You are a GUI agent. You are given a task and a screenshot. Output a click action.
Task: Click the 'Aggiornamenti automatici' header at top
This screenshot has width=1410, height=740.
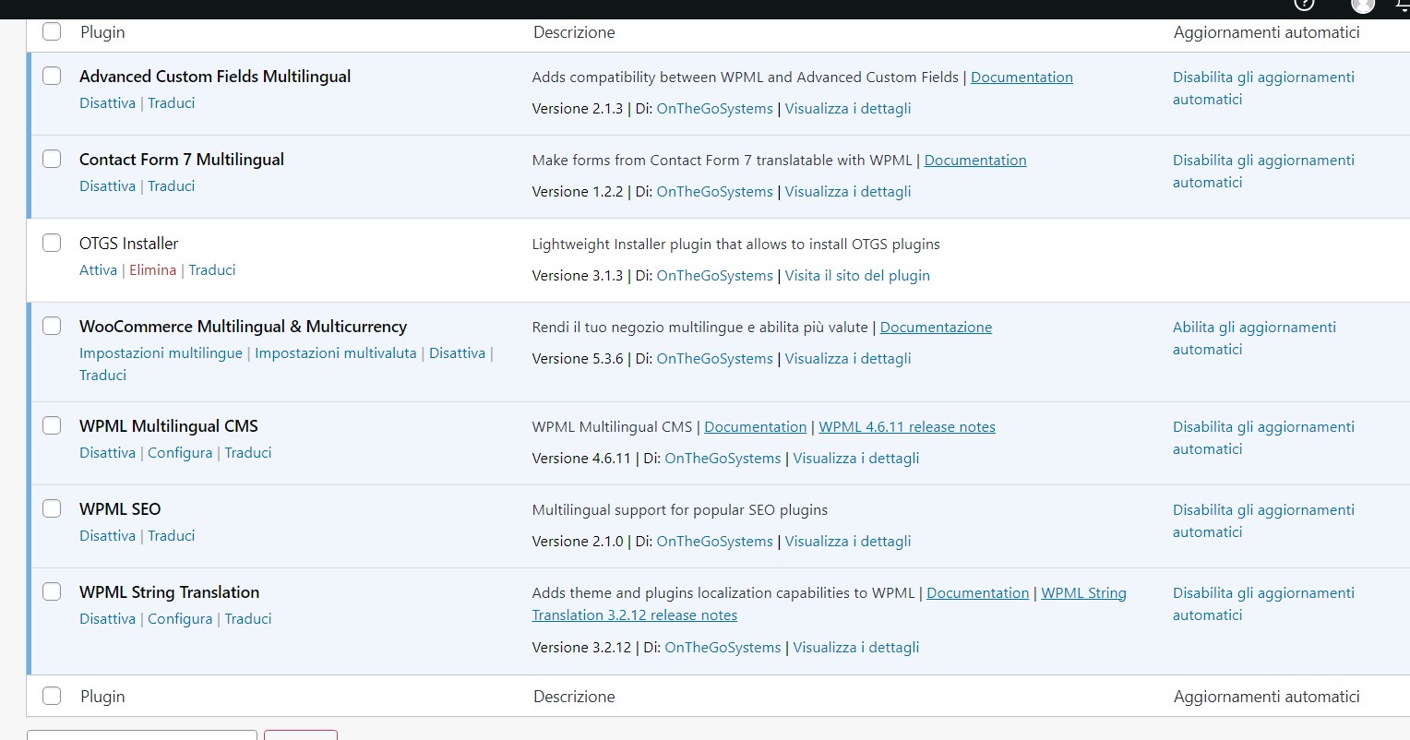pyautogui.click(x=1267, y=32)
